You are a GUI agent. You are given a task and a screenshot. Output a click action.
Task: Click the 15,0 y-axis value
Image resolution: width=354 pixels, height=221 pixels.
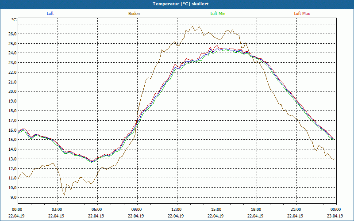click(x=13, y=140)
